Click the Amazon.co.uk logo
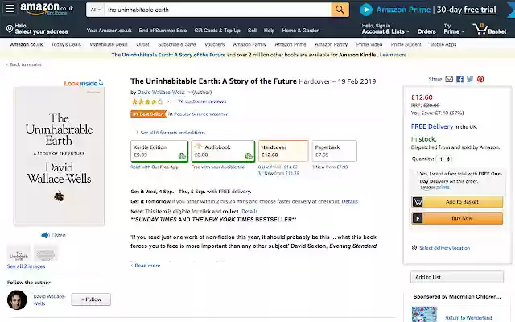515x322 pixels. (47, 9)
